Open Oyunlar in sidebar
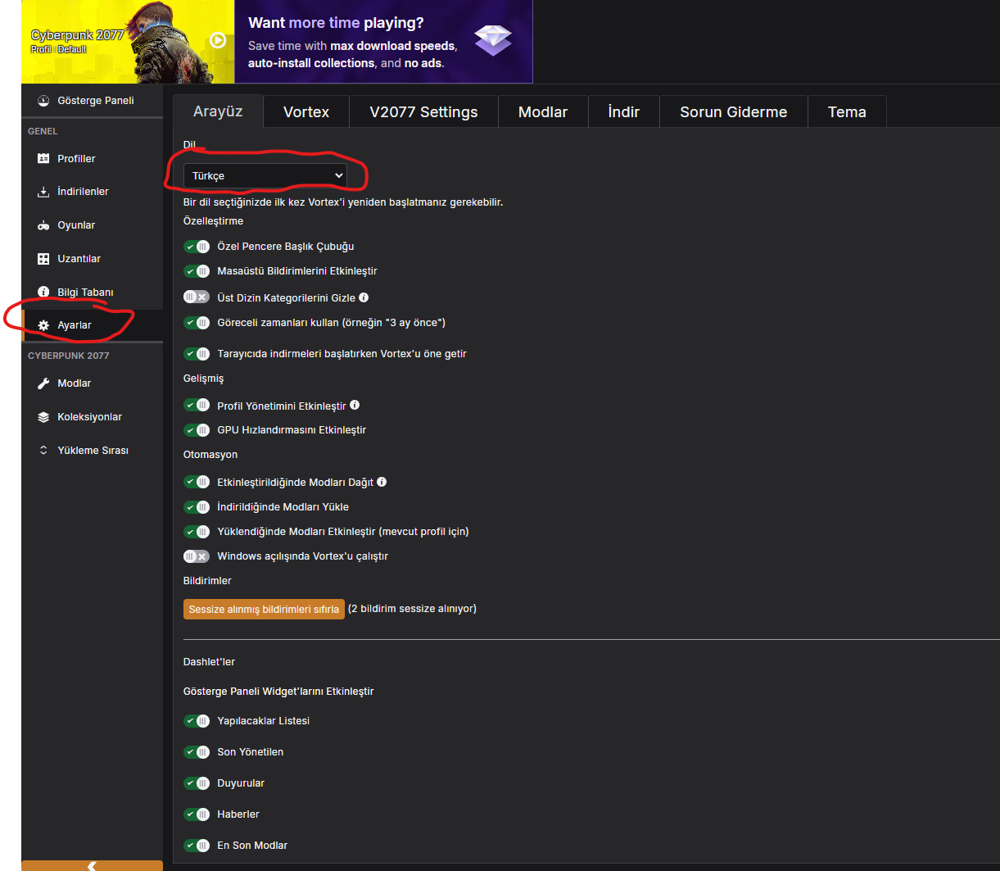 point(92,225)
